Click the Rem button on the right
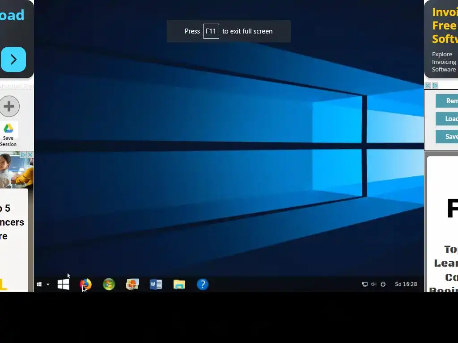The image size is (458, 343). [x=447, y=101]
